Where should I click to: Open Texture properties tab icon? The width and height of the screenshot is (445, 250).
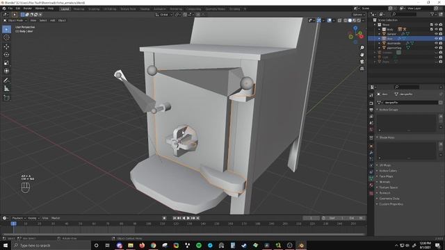[x=371, y=193]
